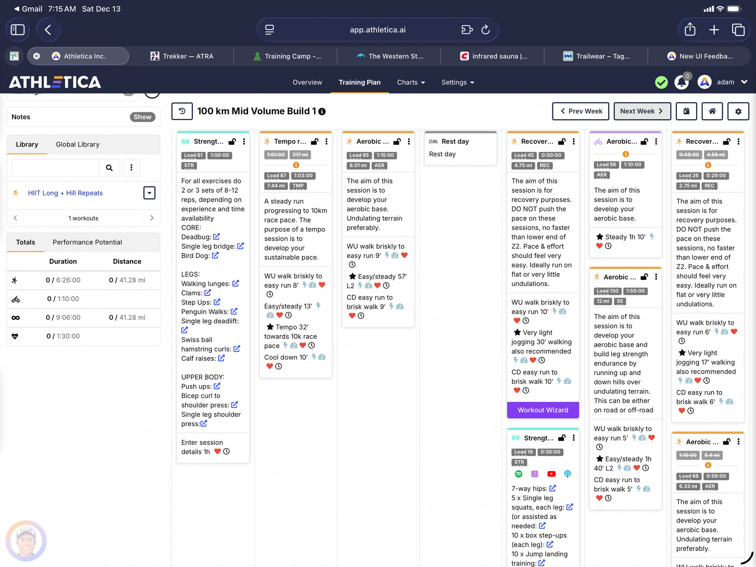Open YouTube icon in Strength session
Image resolution: width=756 pixels, height=567 pixels.
click(551, 474)
